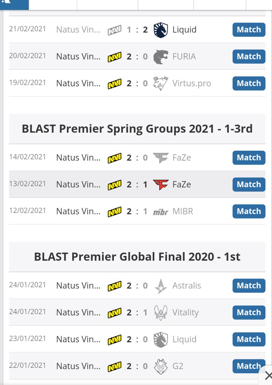
Task: Open Match button for the Astralis final
Action: (x=249, y=286)
